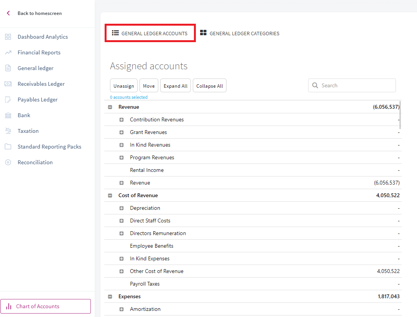This screenshot has width=417, height=317.
Task: Click the Standard Reporting Packs folder icon
Action: 8,146
